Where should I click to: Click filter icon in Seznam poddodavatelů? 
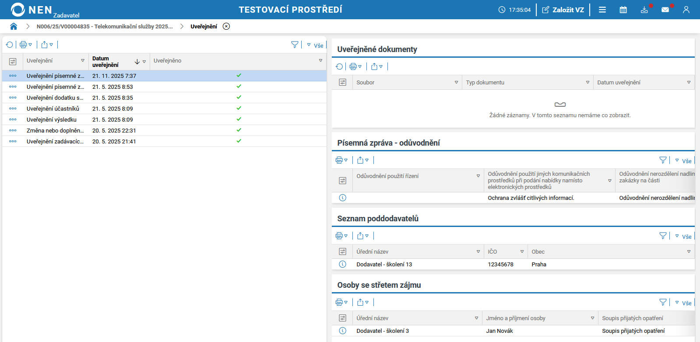(x=663, y=236)
